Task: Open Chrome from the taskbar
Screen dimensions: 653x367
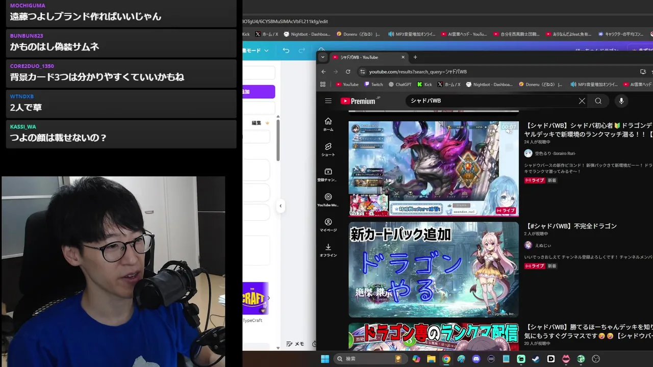Action: pos(446,359)
